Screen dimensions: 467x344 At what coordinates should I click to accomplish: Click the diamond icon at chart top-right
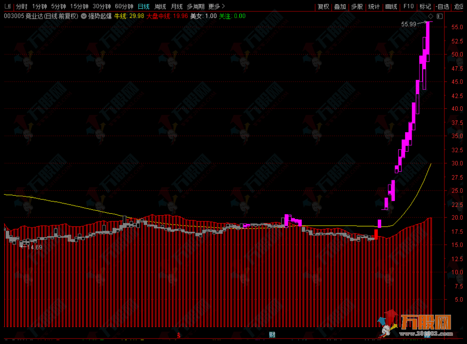pyautogui.click(x=431, y=16)
